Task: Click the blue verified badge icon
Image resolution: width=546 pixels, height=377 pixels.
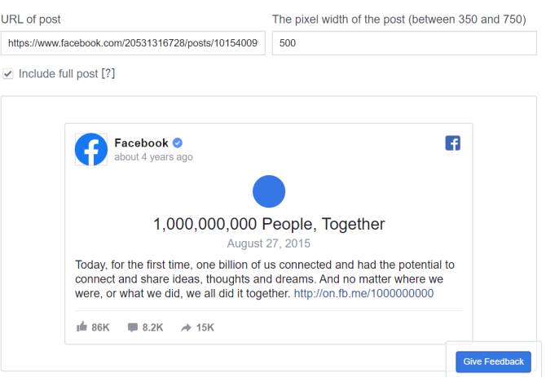Action: click(x=178, y=143)
